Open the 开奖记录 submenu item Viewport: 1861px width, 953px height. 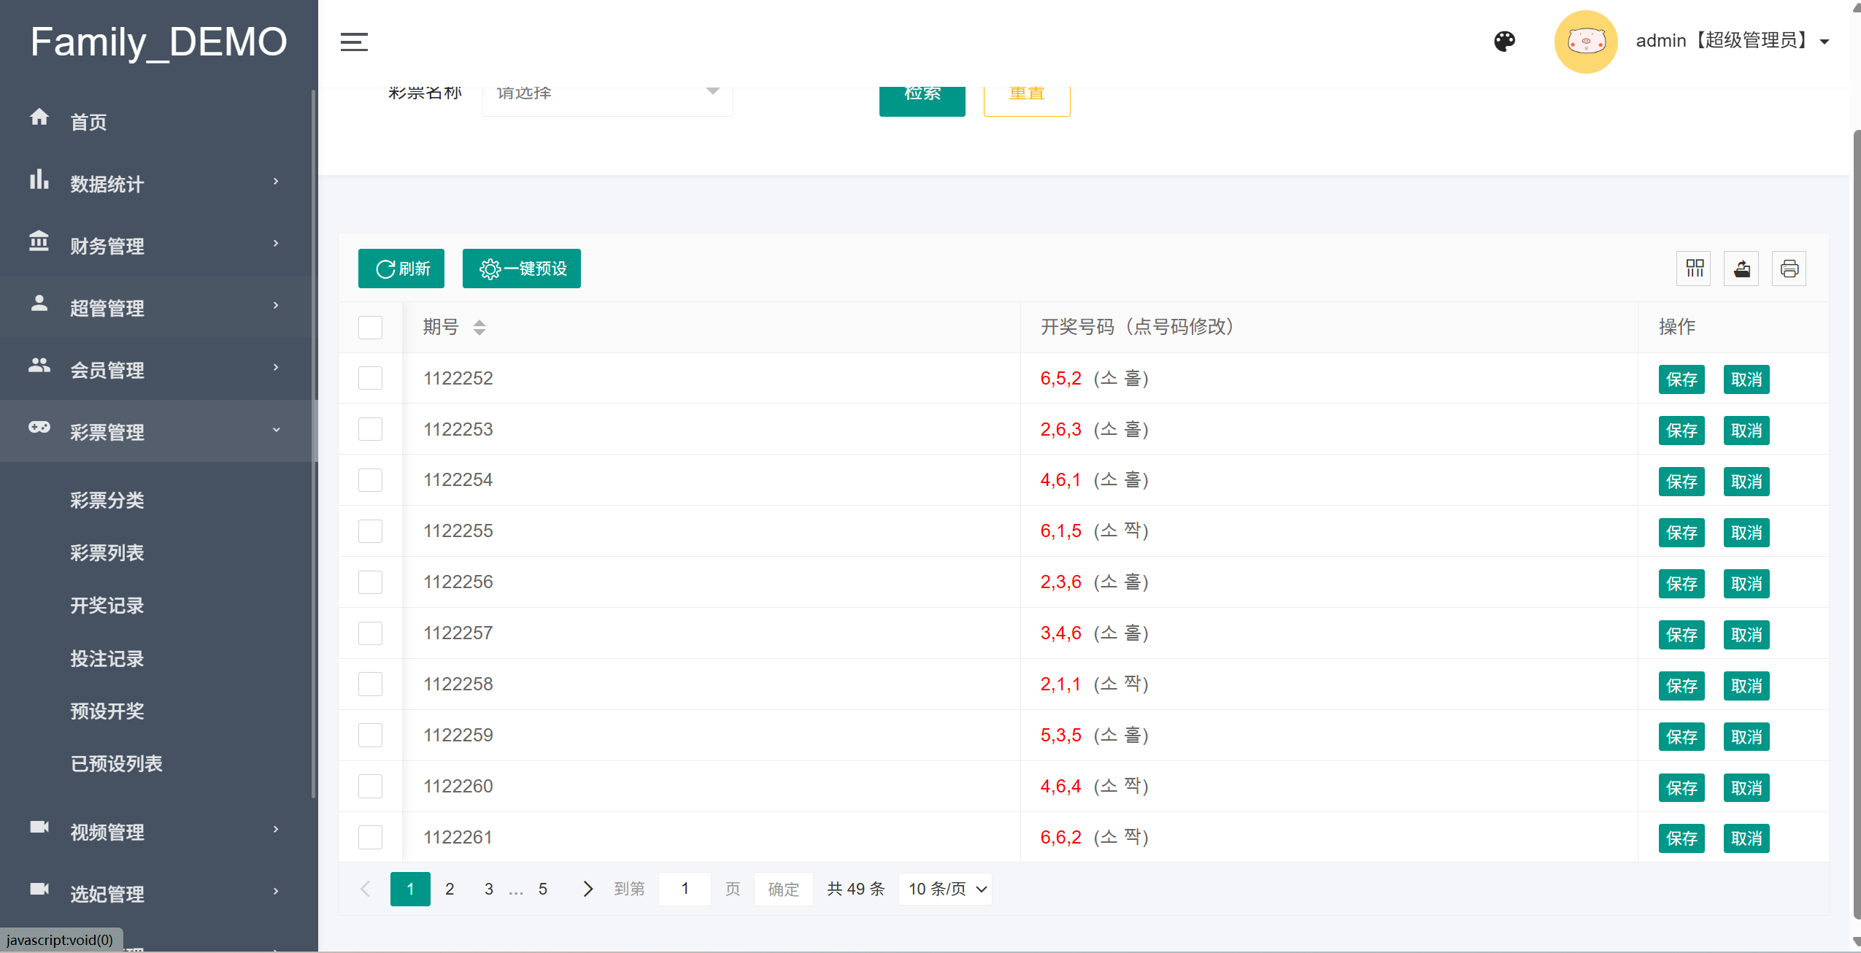pyautogui.click(x=107, y=606)
